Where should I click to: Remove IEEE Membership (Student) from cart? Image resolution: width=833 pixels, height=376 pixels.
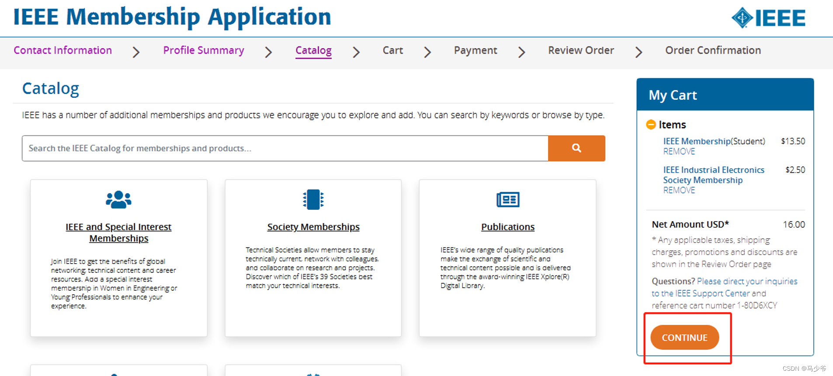click(679, 151)
